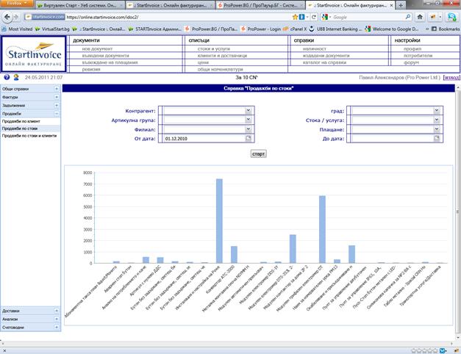Image resolution: width=461 pixels, height=354 pixels.
Task: Open потребители settings
Action: pyautogui.click(x=418, y=56)
